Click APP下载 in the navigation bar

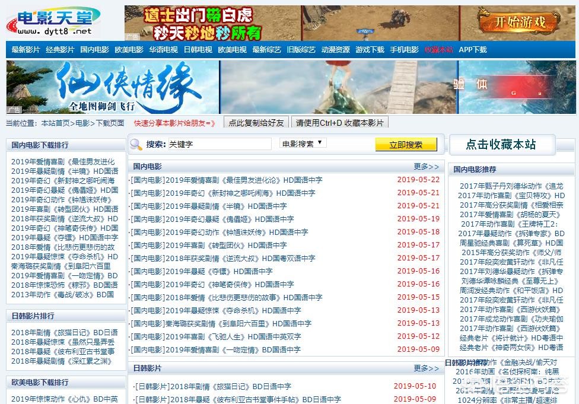click(472, 50)
